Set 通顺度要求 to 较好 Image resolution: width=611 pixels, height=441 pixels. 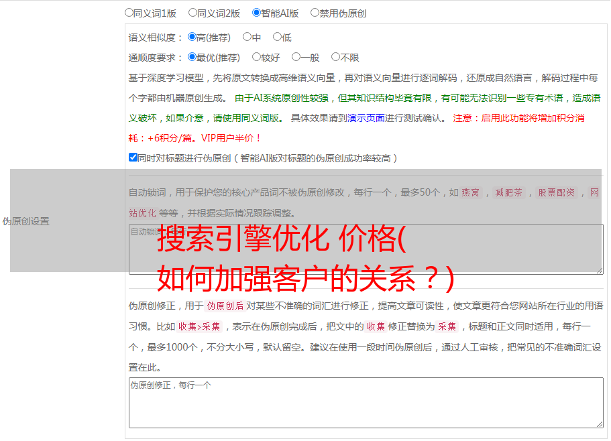[x=256, y=57]
